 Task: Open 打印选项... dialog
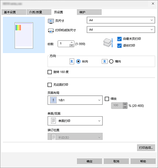tap(146, 148)
